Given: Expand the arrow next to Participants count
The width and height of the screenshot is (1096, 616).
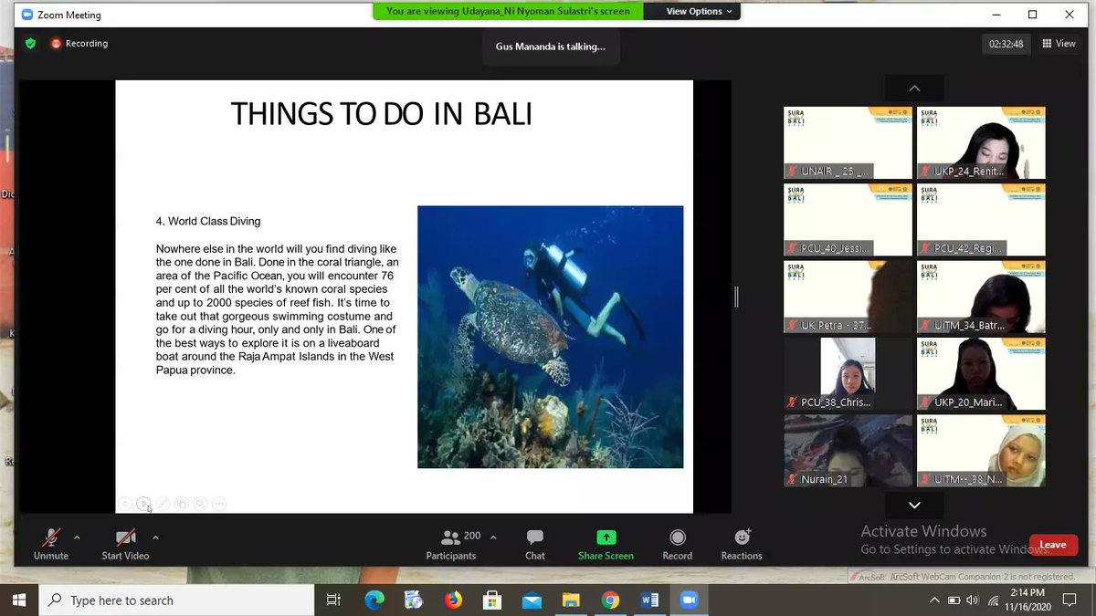Looking at the screenshot, I should (x=493, y=537).
